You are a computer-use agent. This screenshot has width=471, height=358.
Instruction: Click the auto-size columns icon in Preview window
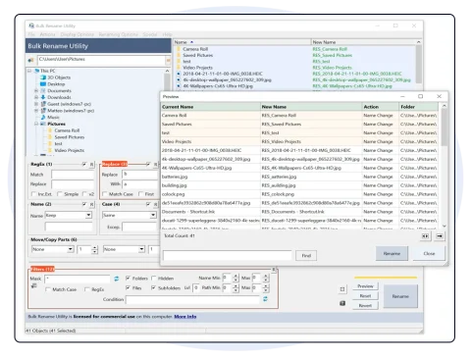[425, 235]
